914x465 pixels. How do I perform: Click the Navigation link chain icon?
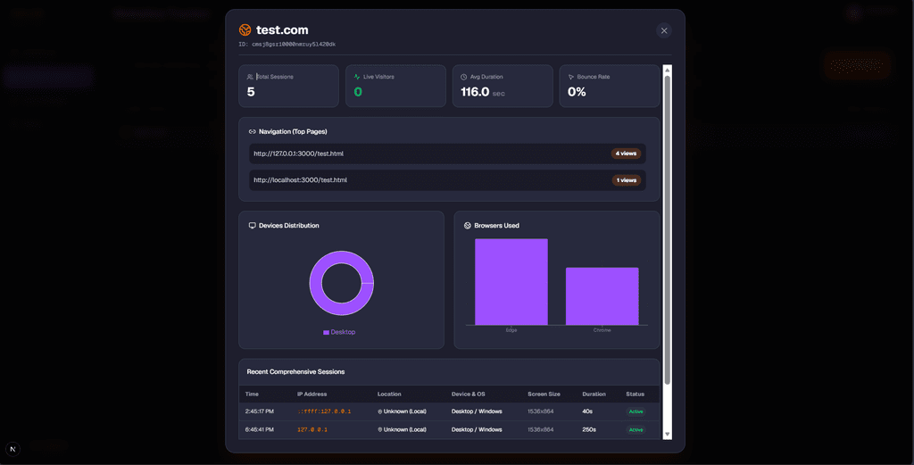[x=253, y=132]
